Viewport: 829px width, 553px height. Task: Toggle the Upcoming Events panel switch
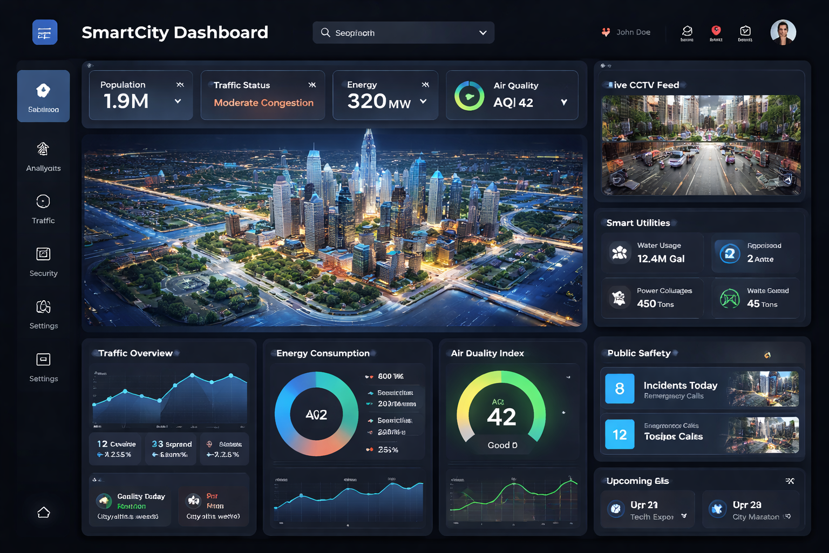click(790, 480)
